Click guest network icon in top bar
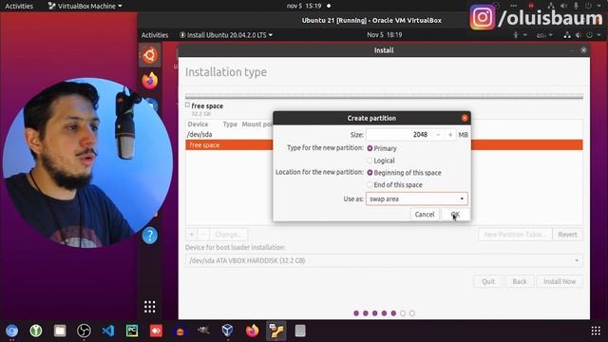 (567, 35)
